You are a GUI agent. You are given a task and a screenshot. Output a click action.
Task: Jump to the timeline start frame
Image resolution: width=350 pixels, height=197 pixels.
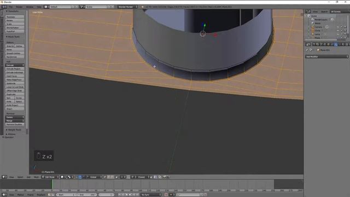point(119,195)
